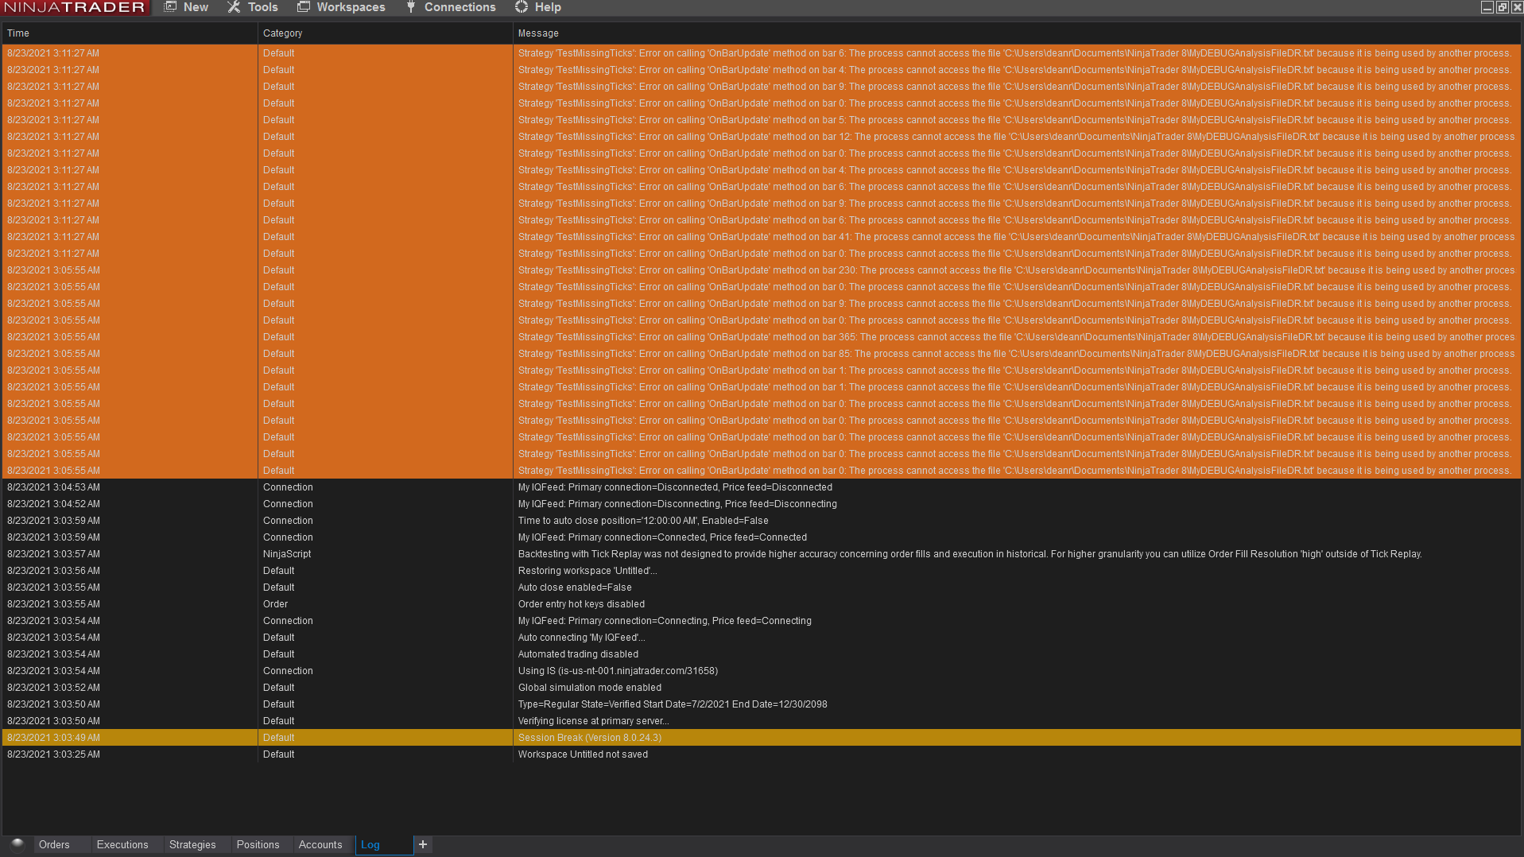Image resolution: width=1524 pixels, height=857 pixels.
Task: Select the Backtesting with Tick Replay message
Action: [970, 554]
